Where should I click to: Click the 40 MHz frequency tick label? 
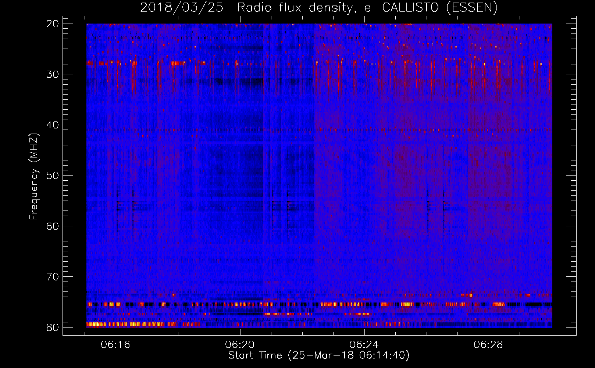[53, 125]
